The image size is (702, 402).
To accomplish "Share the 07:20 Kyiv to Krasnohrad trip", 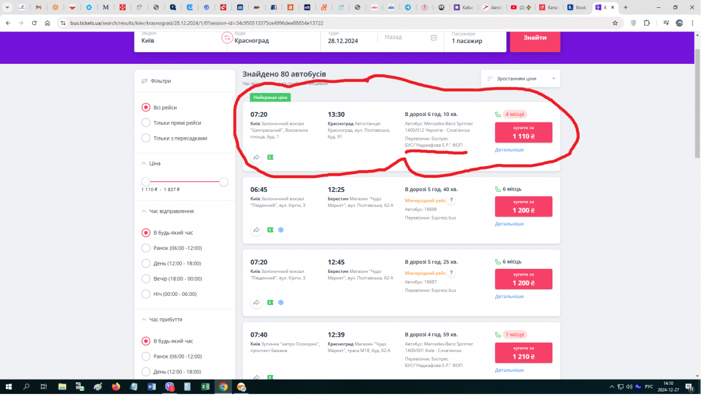I will [x=256, y=158].
